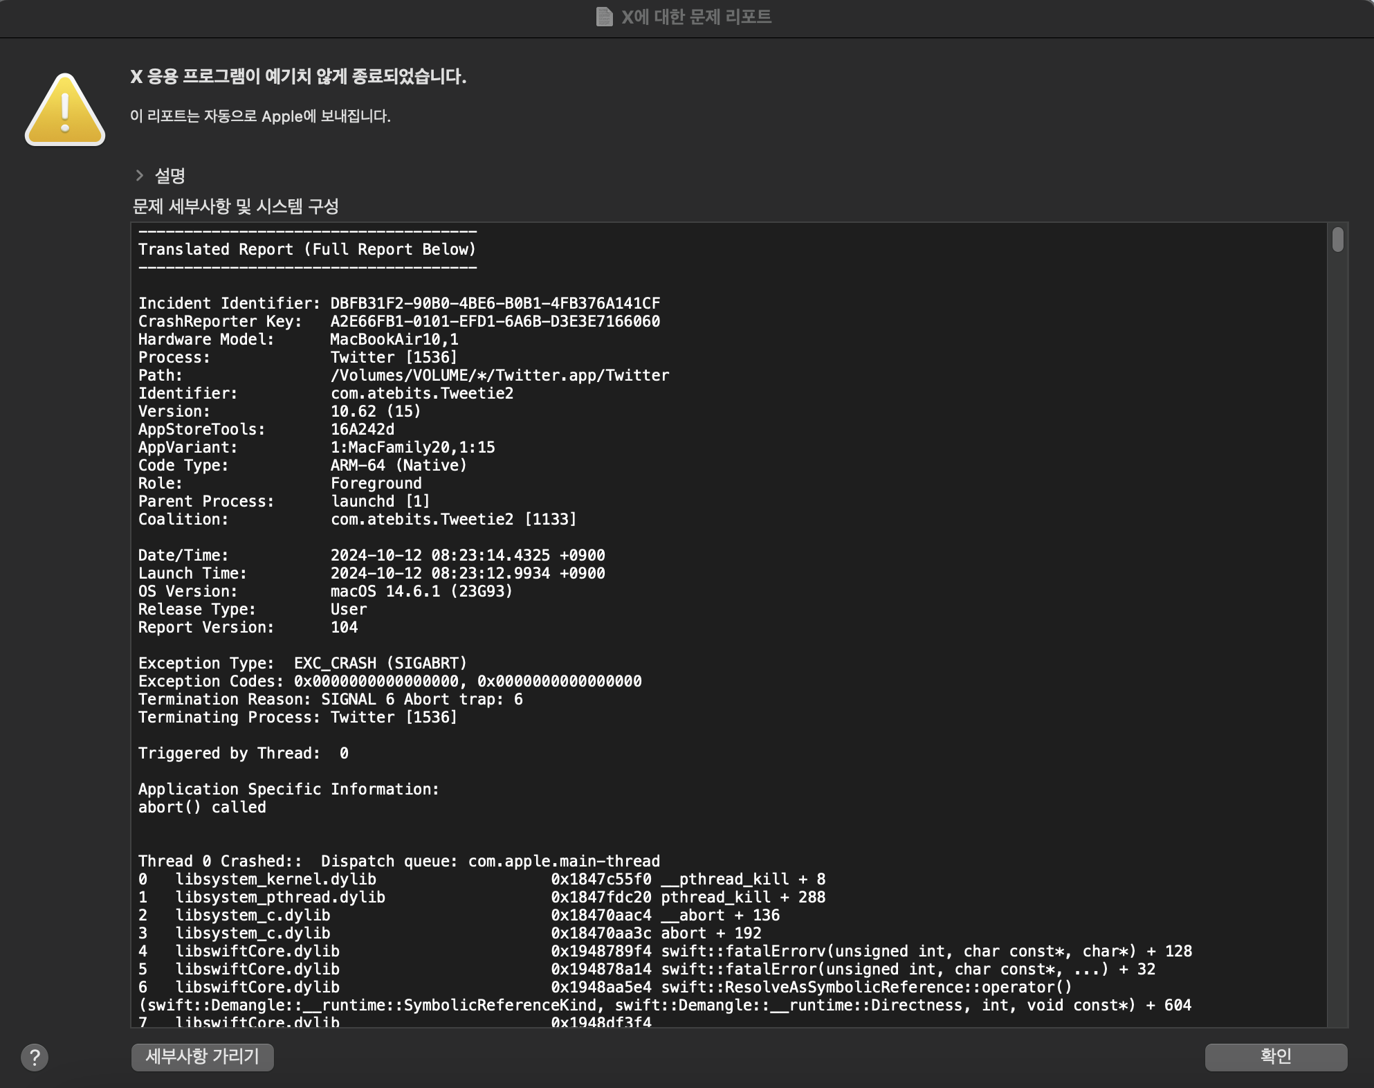The width and height of the screenshot is (1374, 1088).
Task: Click the Launch Time value 08:23:12.9934
Action: click(x=491, y=573)
